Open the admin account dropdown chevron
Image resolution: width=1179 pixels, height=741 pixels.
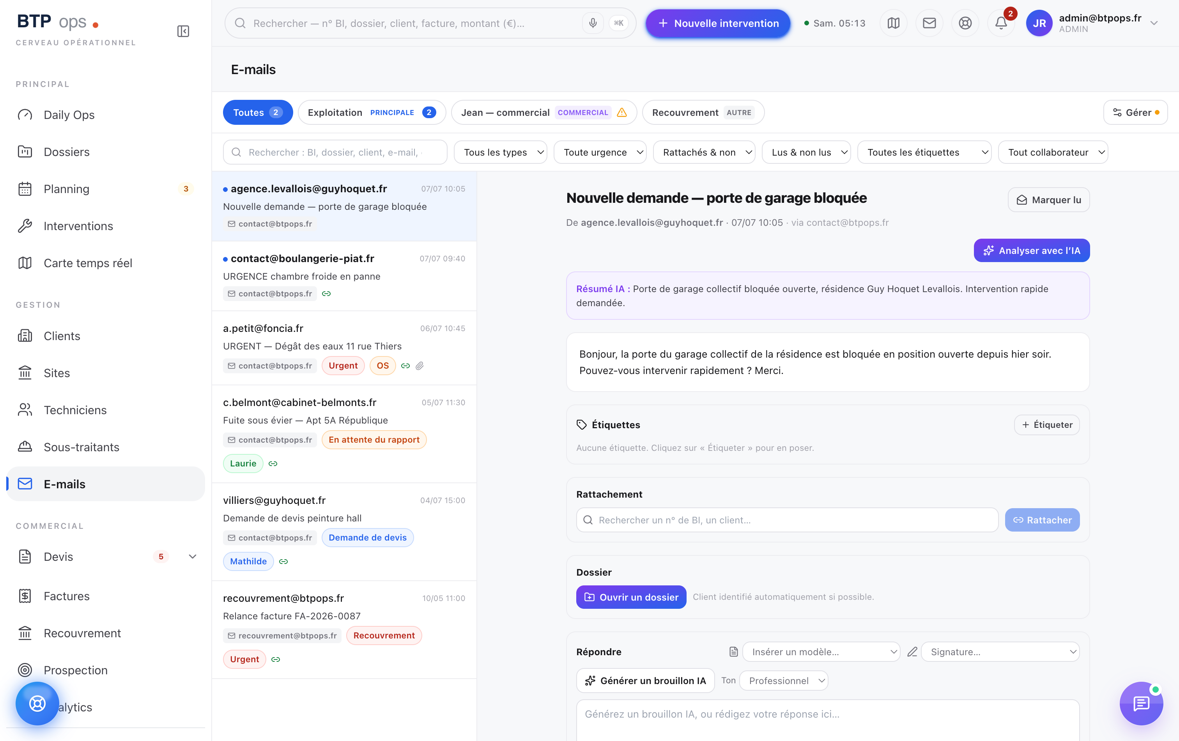(x=1154, y=23)
